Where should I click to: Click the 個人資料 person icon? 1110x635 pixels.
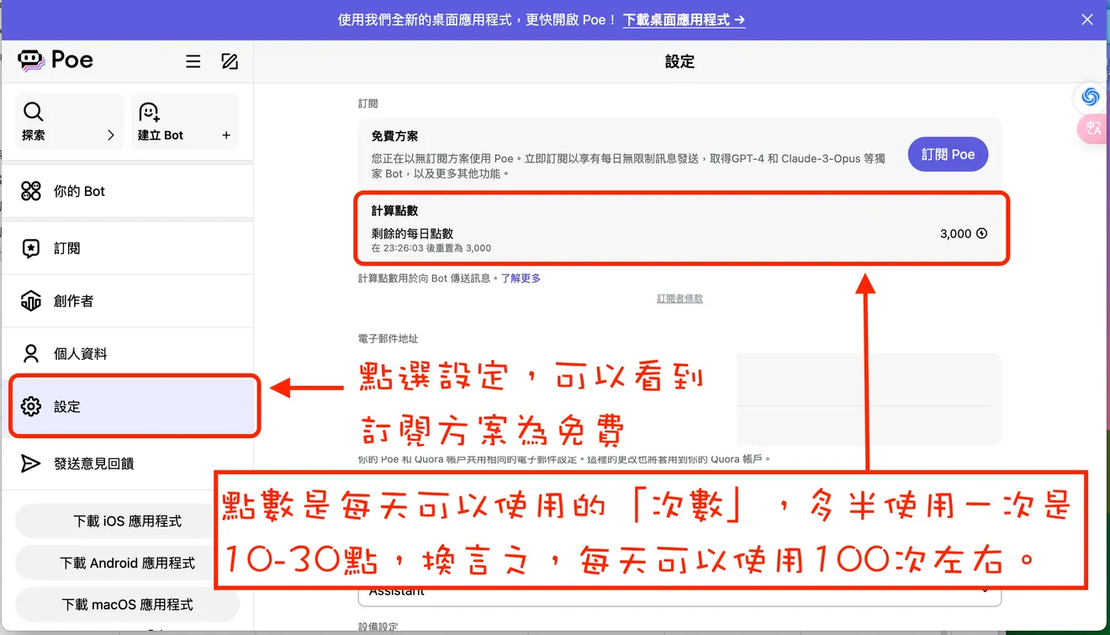click(x=31, y=353)
